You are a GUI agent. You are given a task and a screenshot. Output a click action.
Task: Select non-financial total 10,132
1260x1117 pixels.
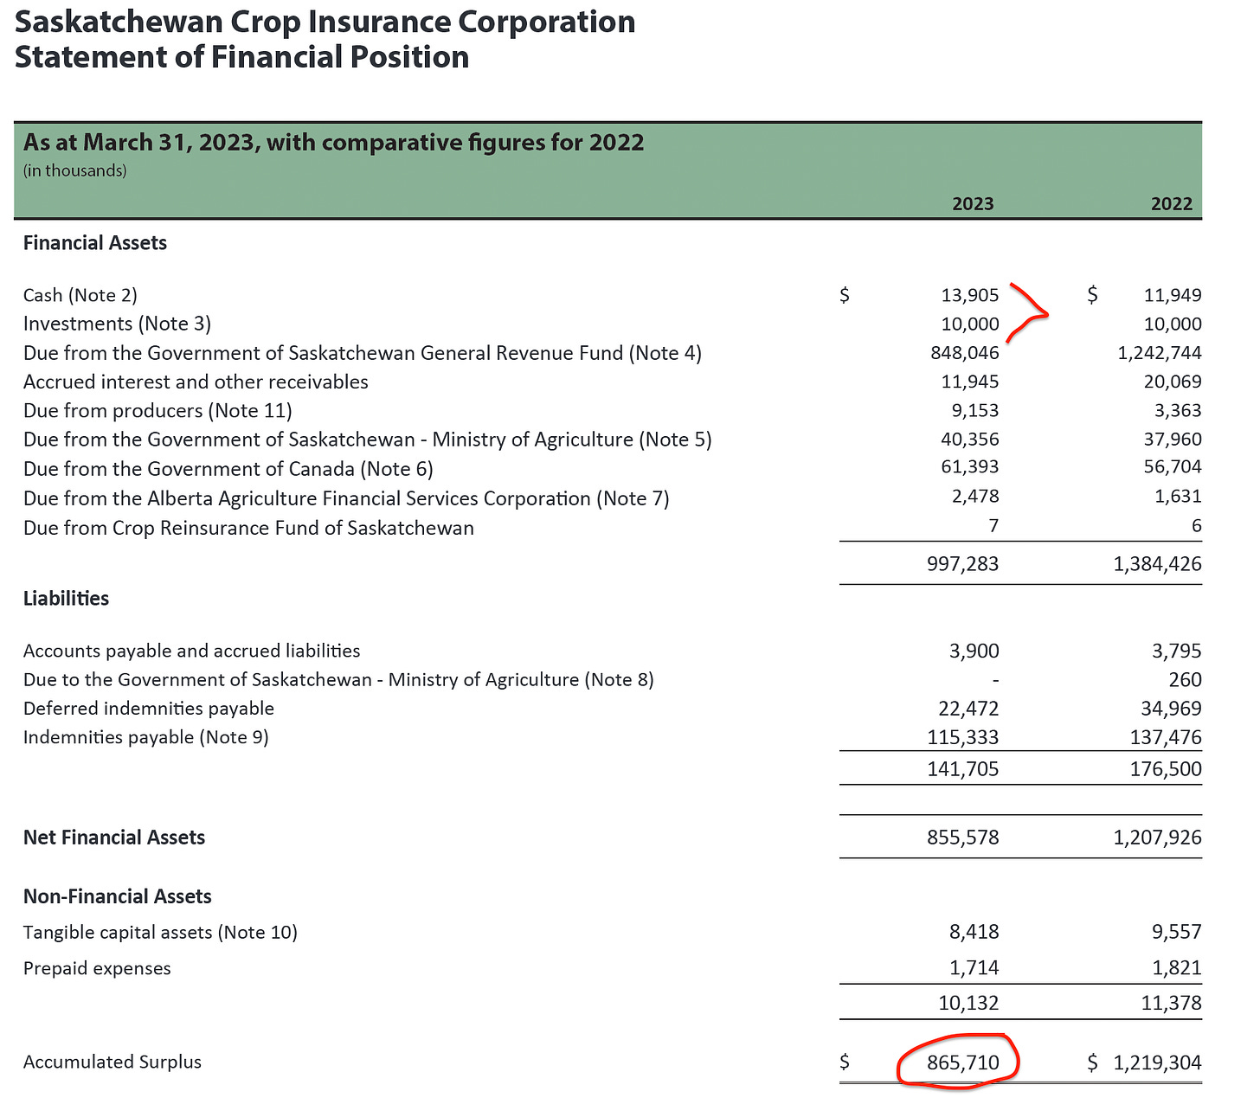pyautogui.click(x=969, y=1004)
